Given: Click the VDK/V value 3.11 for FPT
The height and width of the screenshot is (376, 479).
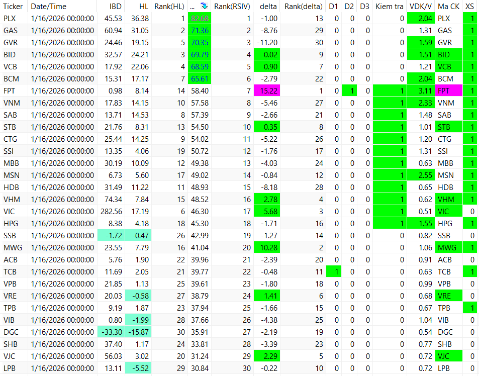Looking at the screenshot, I should (421, 90).
